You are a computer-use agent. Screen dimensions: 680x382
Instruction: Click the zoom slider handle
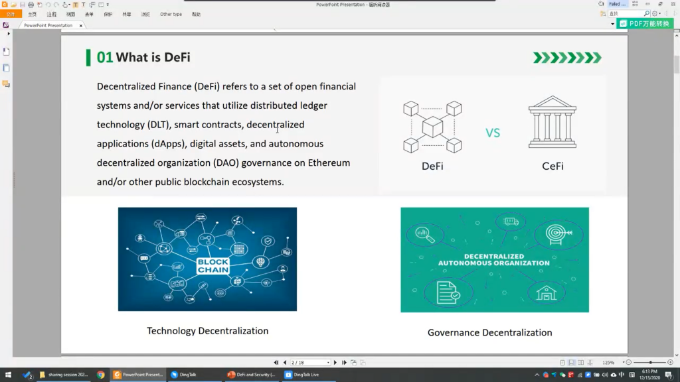point(650,363)
